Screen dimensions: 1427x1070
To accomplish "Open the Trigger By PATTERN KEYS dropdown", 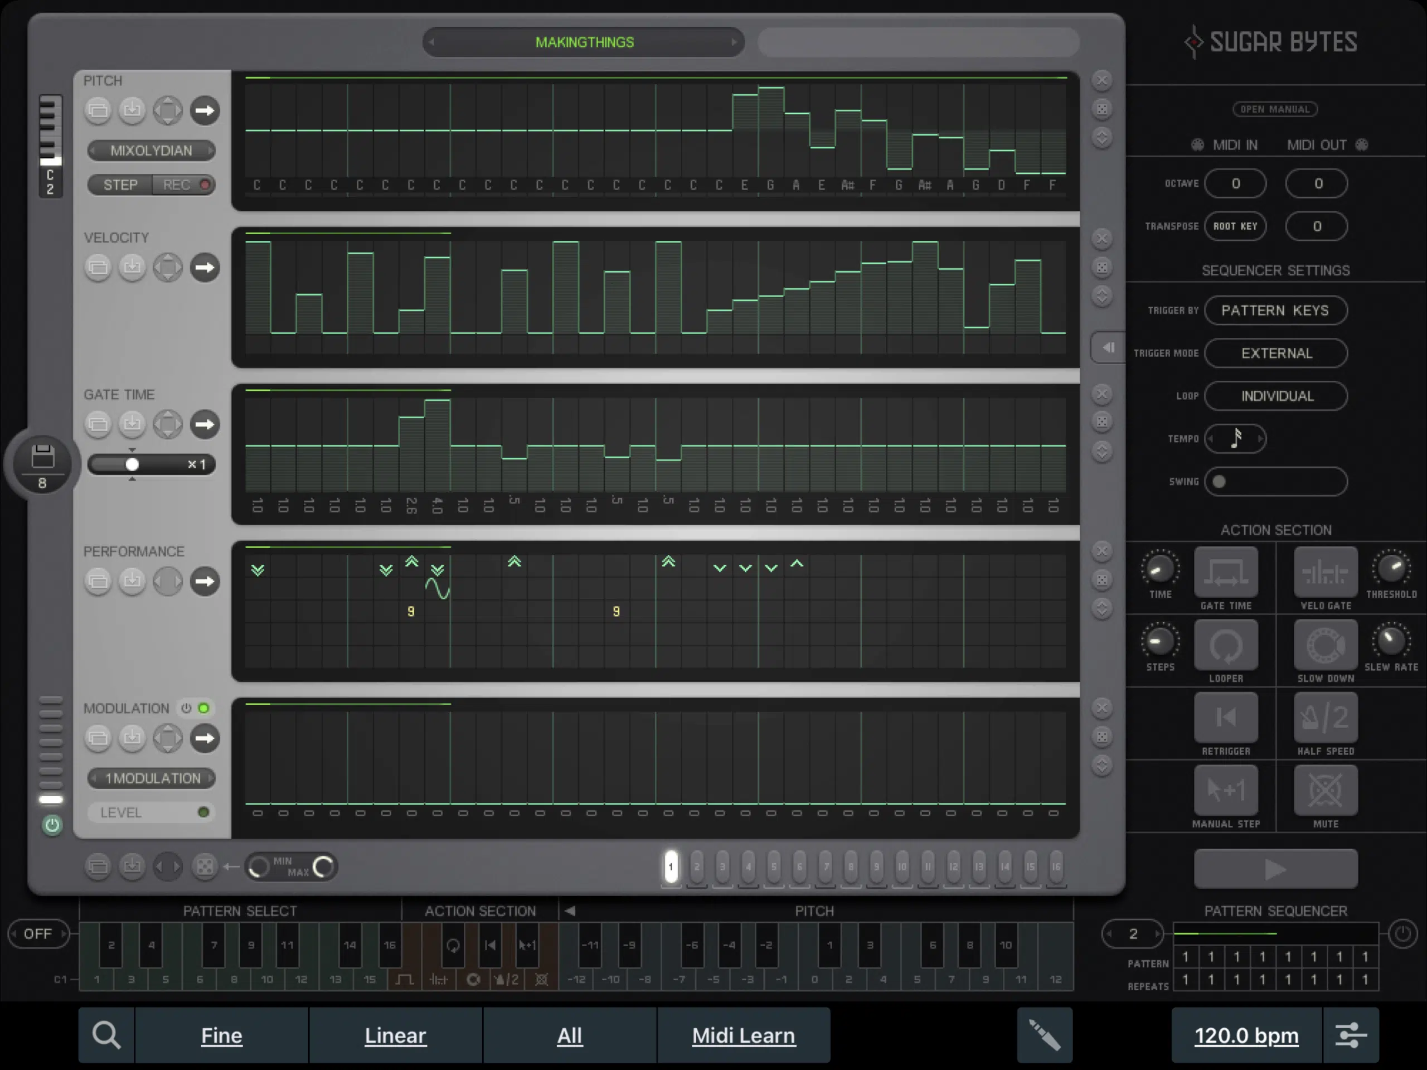I will tap(1275, 311).
